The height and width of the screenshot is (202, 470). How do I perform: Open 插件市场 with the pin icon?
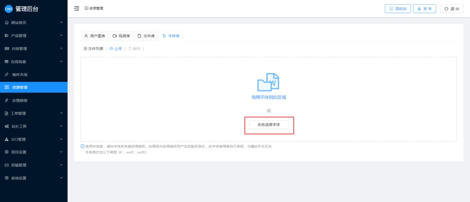point(20,75)
